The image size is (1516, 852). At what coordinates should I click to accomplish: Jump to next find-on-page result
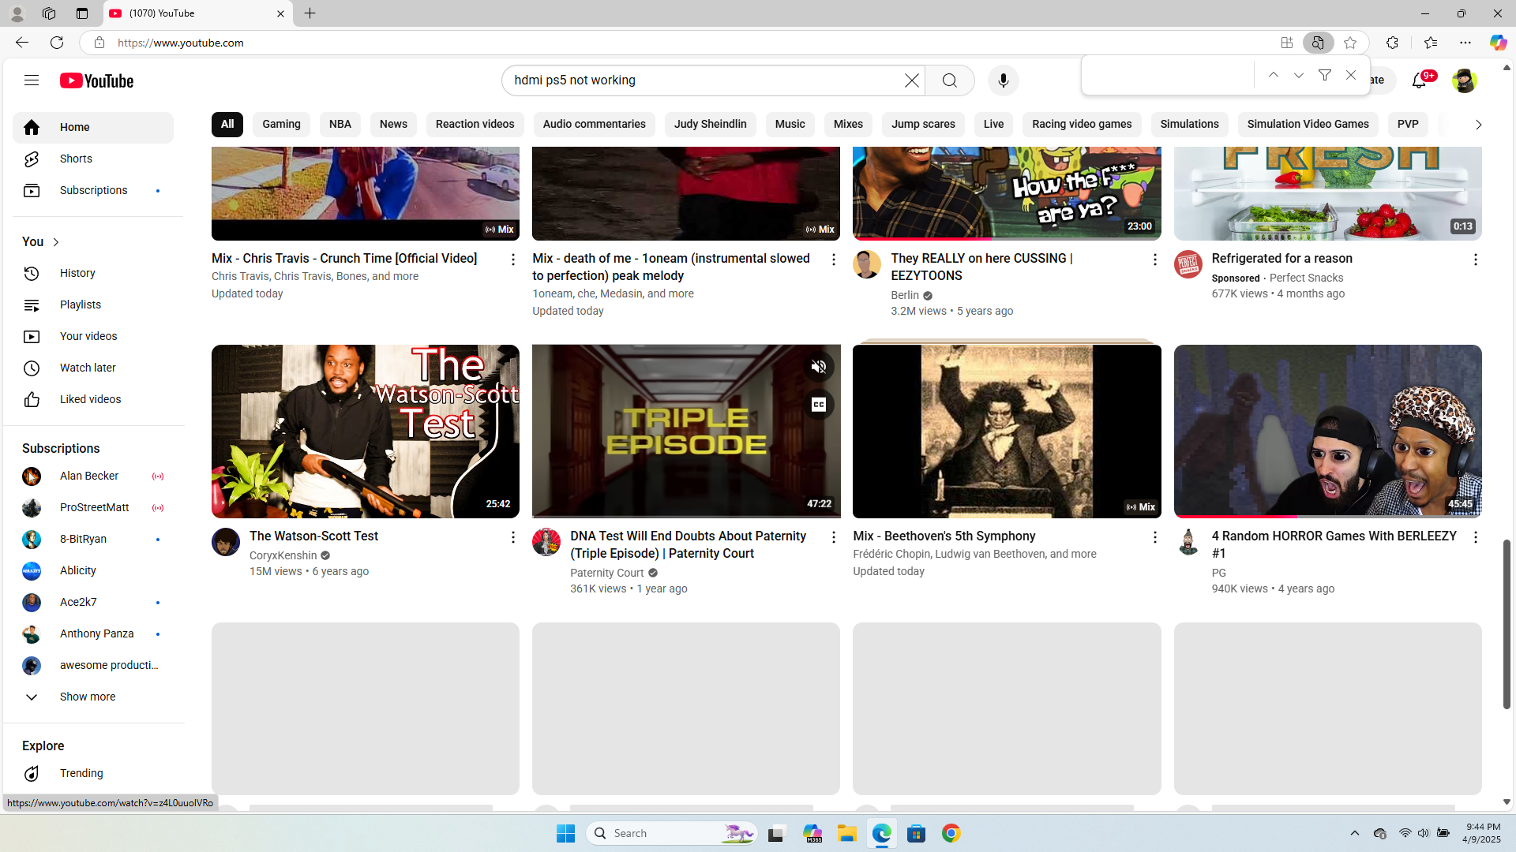click(x=1298, y=76)
